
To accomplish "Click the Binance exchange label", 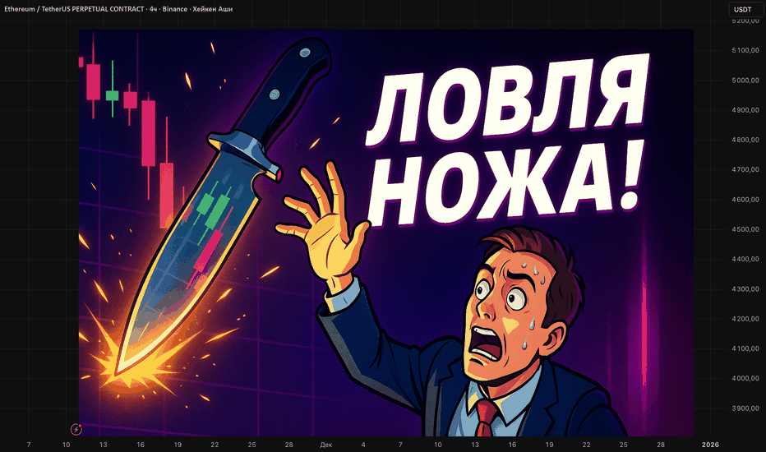I will click(178, 10).
